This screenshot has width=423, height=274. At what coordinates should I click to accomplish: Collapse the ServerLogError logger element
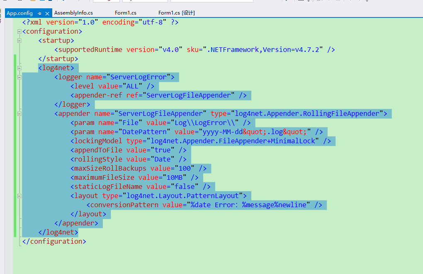19,77
